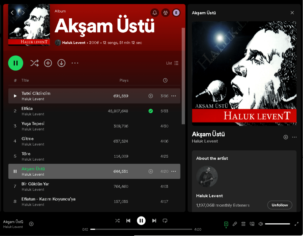This screenshot has height=236, width=303.
Task: Close the Now Playing side panel
Action: [x=292, y=13]
